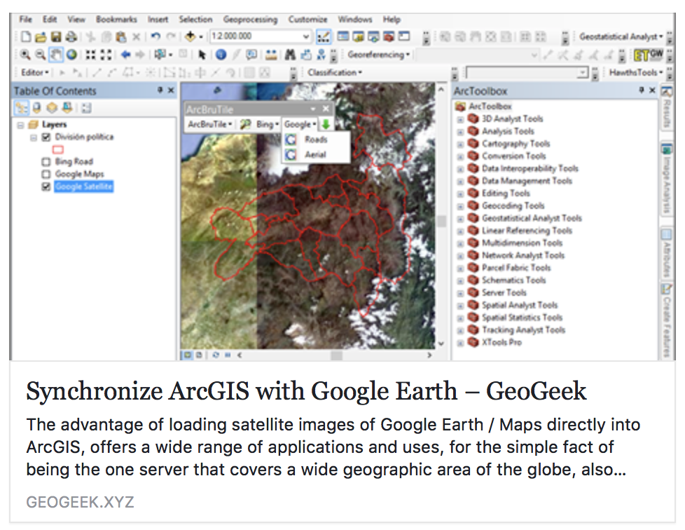Image resolution: width=685 pixels, height=530 pixels.
Task: Click the Full Extent globe icon
Action: (x=71, y=55)
